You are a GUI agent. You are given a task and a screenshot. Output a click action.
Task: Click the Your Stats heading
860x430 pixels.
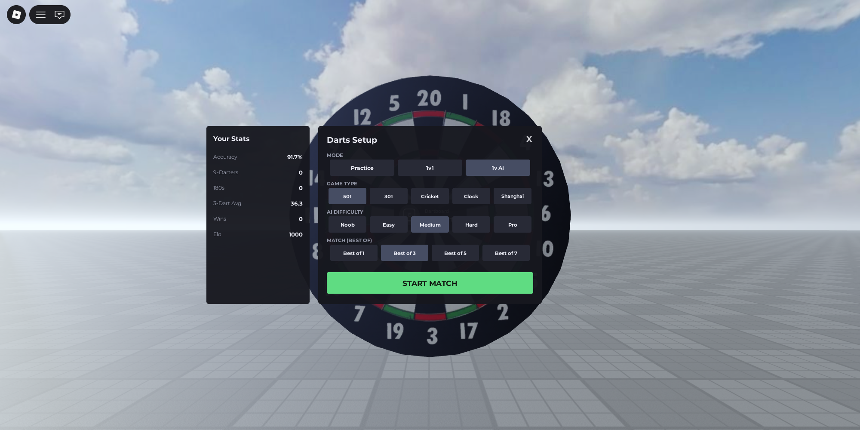point(231,138)
